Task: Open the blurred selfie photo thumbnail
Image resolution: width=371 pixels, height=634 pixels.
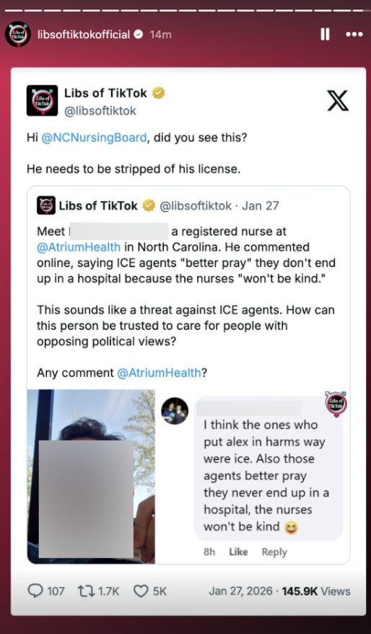Action: click(x=92, y=477)
